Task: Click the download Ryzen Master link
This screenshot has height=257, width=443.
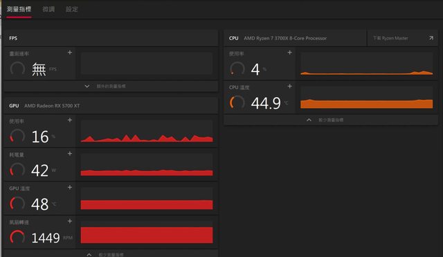Action: (390, 38)
